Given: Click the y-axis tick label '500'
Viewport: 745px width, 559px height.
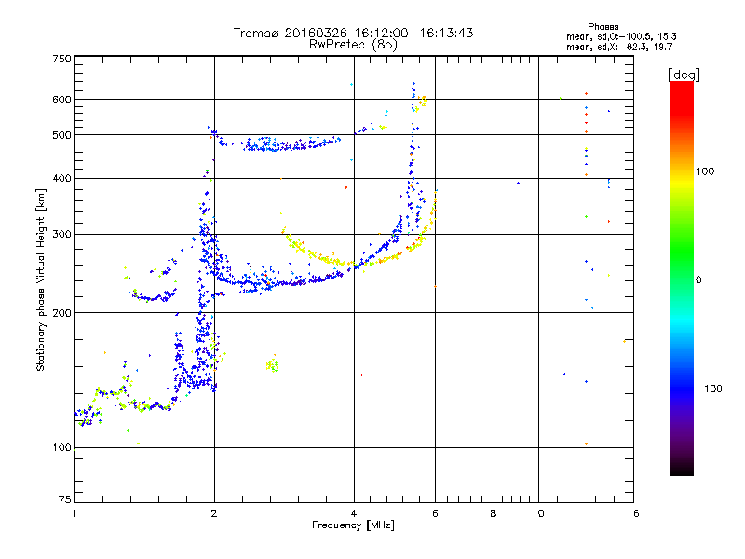Looking at the screenshot, I should tap(61, 135).
